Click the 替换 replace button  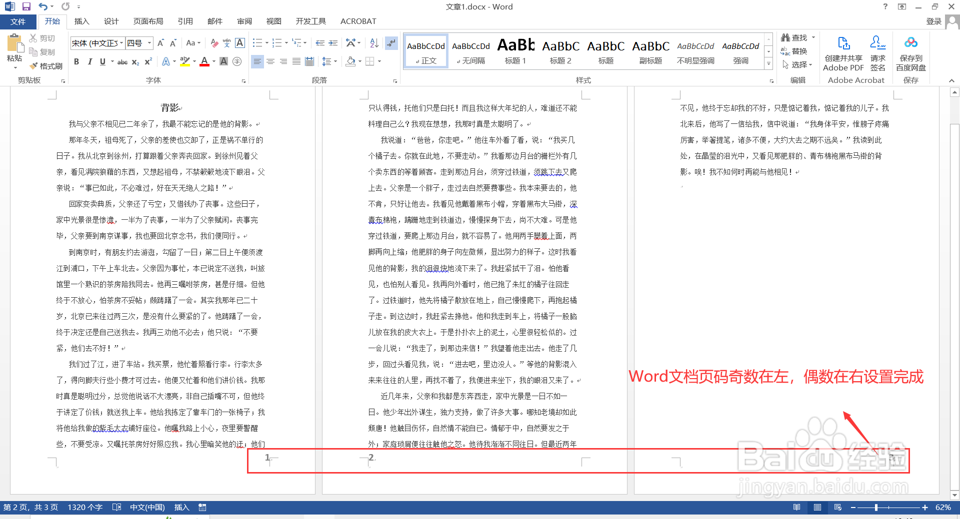coord(794,51)
